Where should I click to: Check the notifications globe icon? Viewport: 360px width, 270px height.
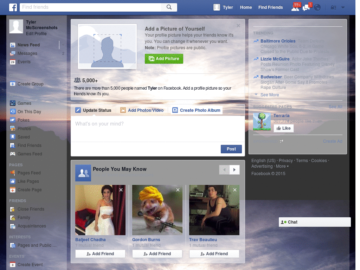click(x=317, y=7)
